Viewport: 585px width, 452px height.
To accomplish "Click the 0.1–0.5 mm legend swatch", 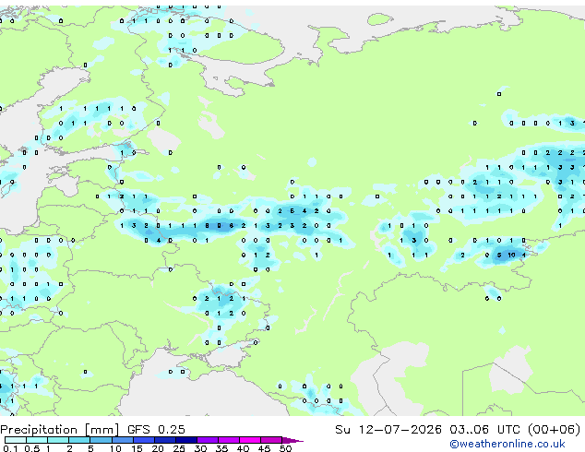I will tap(16, 440).
